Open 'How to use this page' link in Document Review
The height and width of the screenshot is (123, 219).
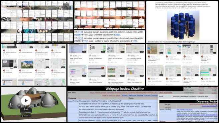pos(210,106)
